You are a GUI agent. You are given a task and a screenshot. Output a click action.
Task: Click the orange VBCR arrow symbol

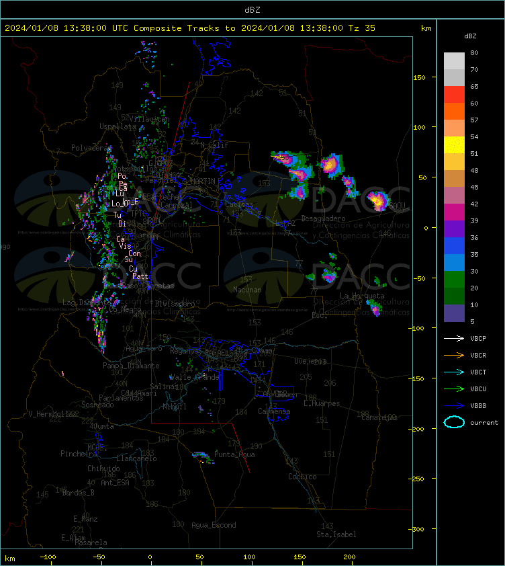point(454,355)
